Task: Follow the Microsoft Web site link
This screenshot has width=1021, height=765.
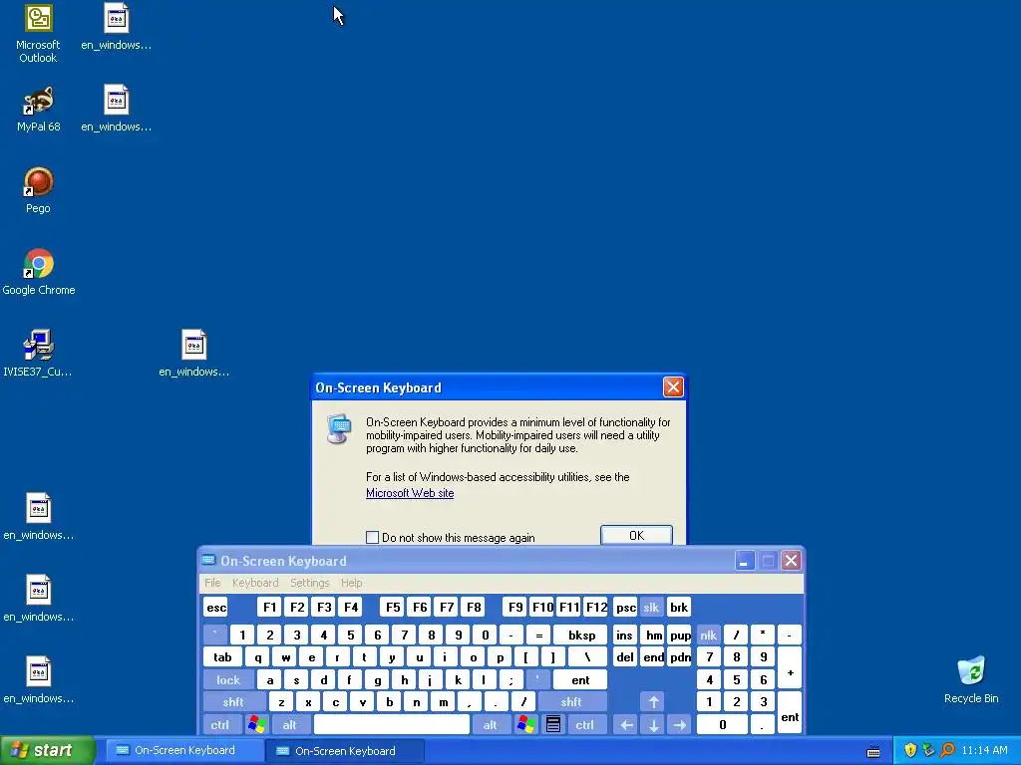Action: pos(410,493)
